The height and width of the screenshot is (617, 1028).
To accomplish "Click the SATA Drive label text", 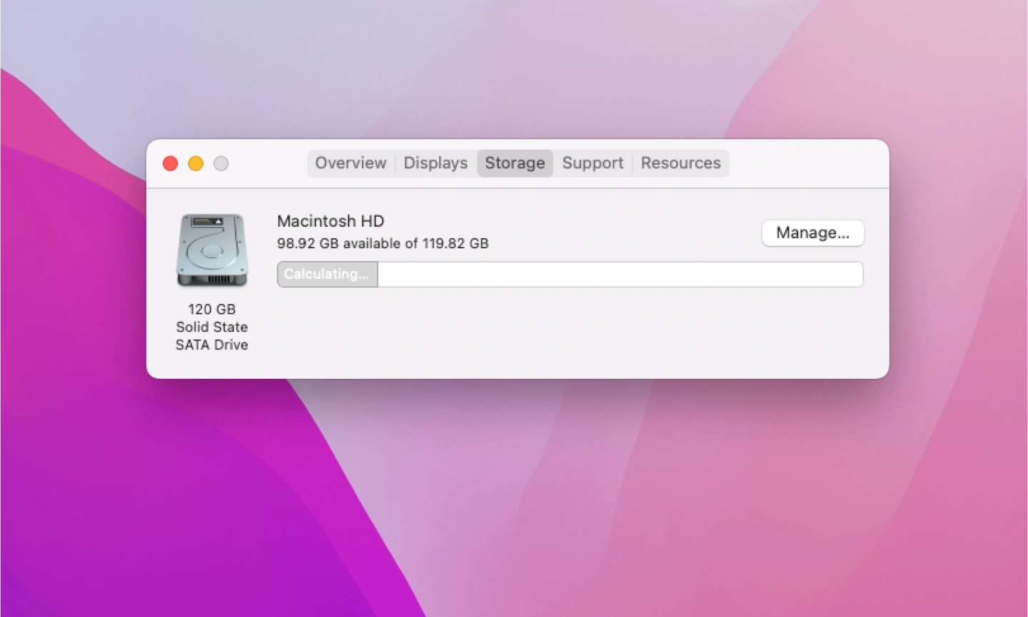I will pos(212,345).
